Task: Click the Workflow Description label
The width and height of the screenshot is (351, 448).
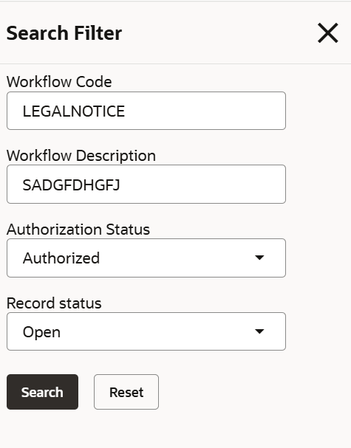Action: (x=81, y=156)
